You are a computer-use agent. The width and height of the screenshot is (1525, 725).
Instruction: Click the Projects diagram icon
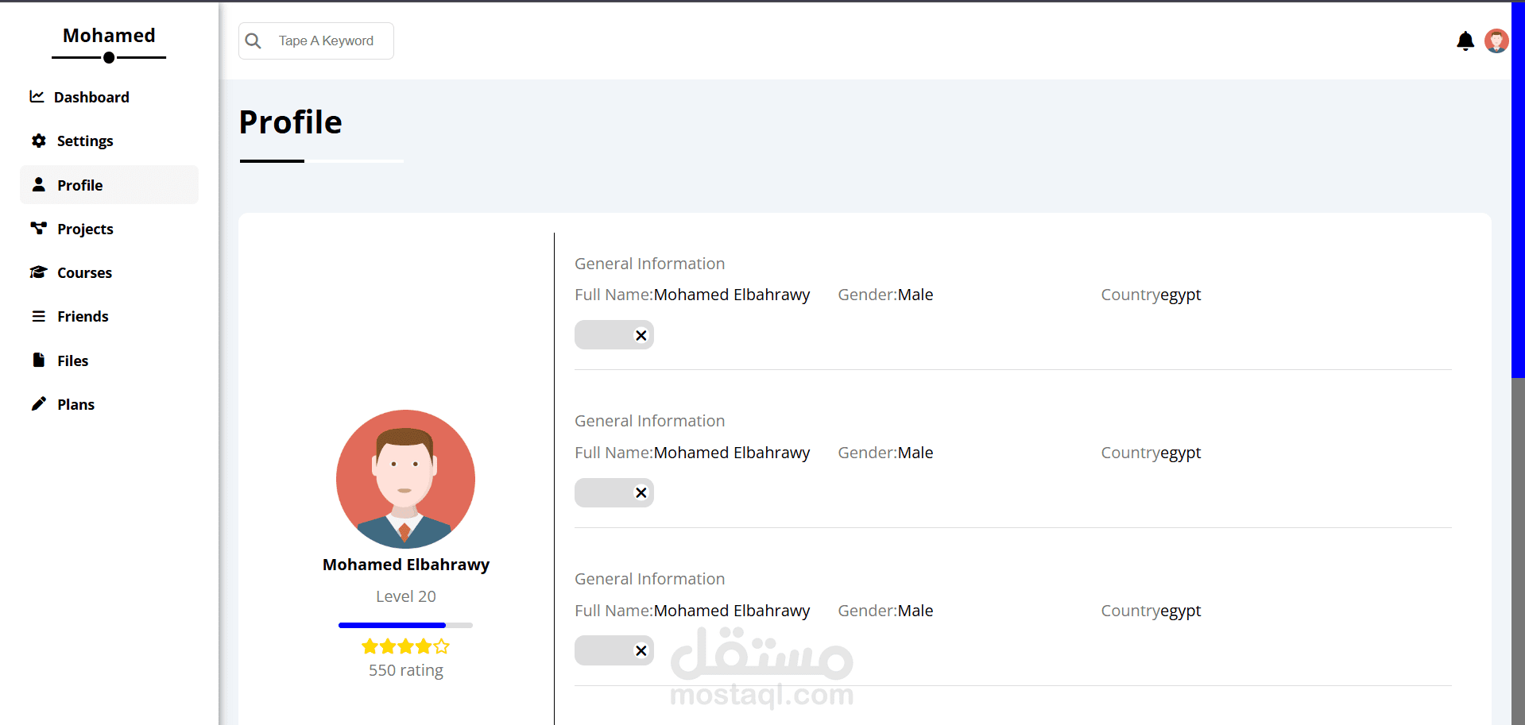pyautogui.click(x=38, y=228)
